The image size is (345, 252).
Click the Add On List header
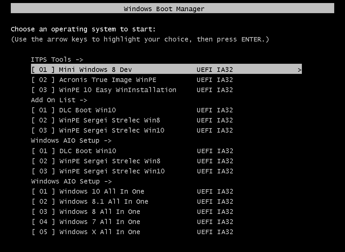pyautogui.click(x=59, y=100)
